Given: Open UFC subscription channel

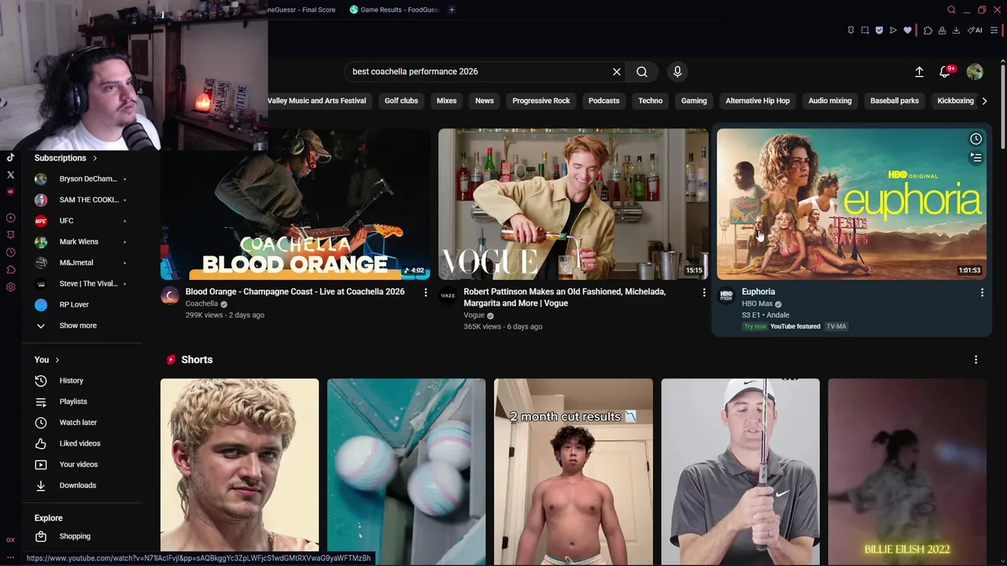Looking at the screenshot, I should pos(82,221).
